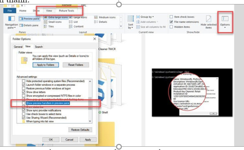Enable Item check boxes

point(171,17)
